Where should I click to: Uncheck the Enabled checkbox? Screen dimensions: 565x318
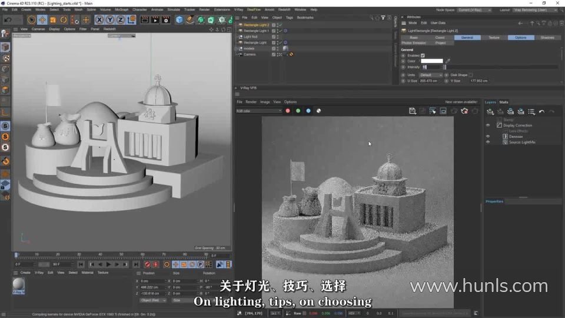coord(423,55)
